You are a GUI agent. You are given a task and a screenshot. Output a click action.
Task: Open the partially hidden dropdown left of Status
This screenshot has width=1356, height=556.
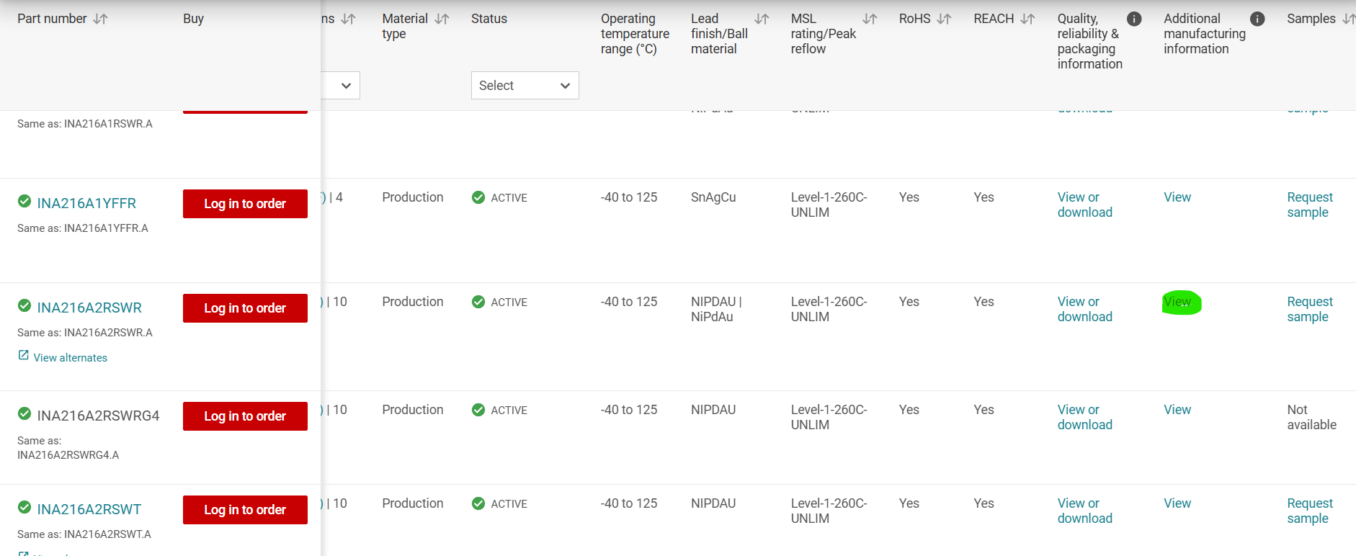(340, 86)
